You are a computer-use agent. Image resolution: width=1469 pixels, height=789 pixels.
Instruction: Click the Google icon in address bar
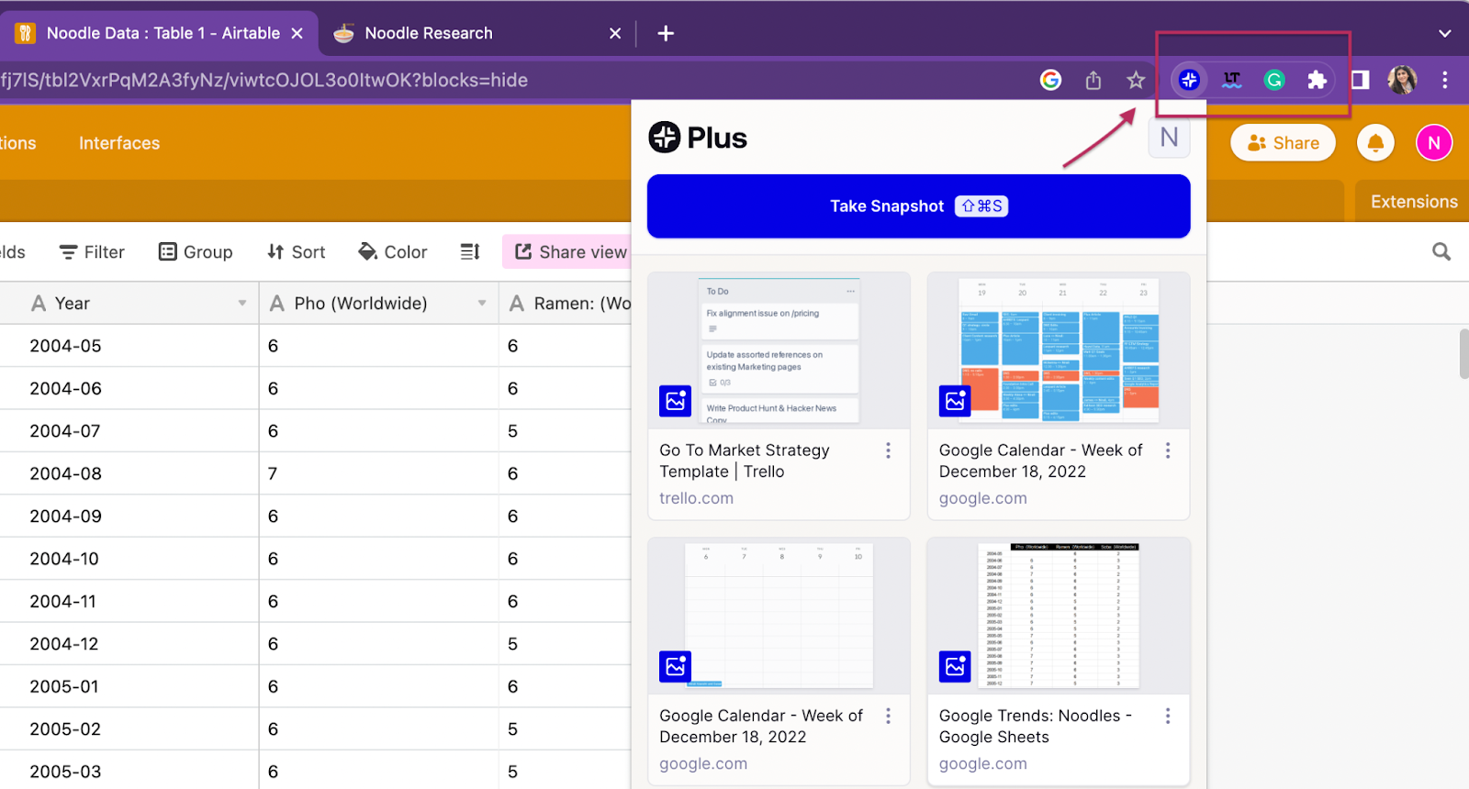tap(1050, 80)
